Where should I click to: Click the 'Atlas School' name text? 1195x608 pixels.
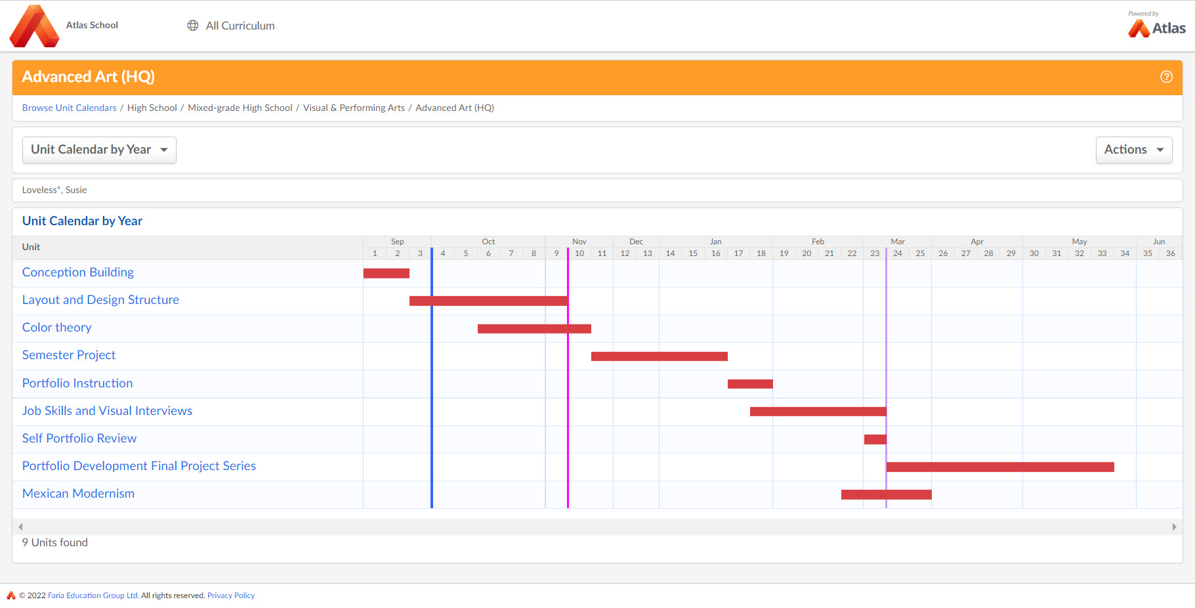tap(92, 25)
